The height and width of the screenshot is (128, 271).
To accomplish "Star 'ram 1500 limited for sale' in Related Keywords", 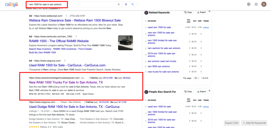I will pos(146,42).
